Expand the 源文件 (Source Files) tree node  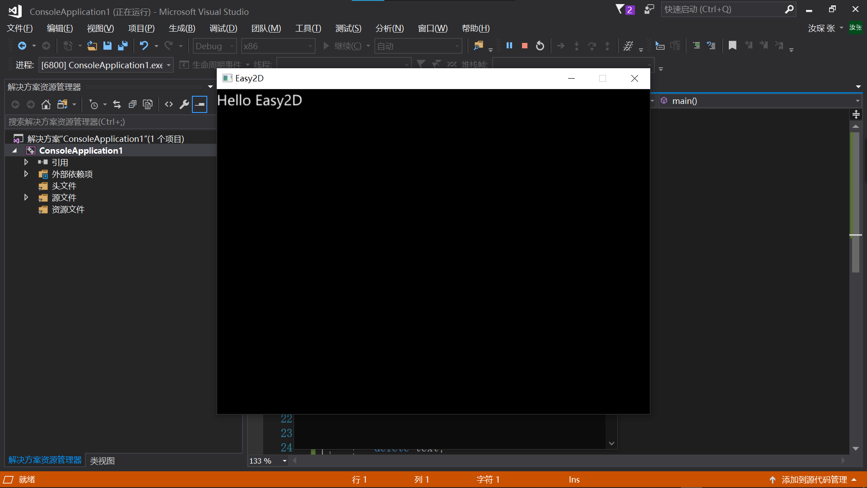pyautogui.click(x=25, y=197)
